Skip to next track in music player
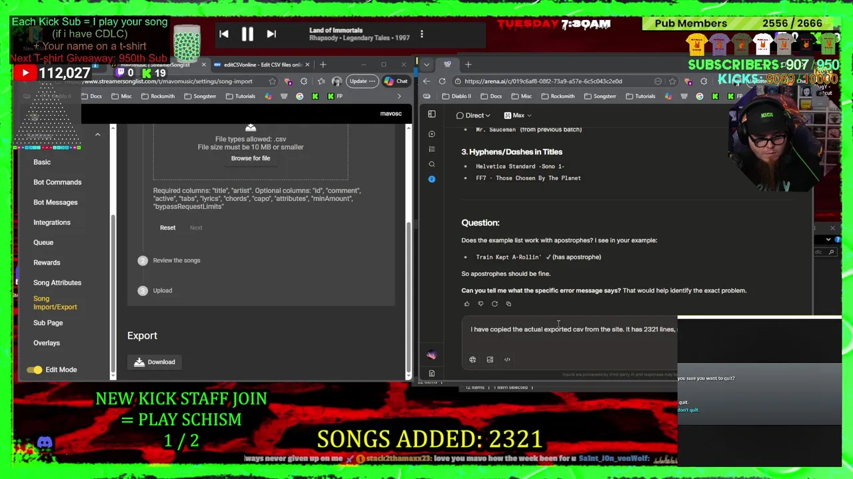853x479 pixels. pos(271,34)
